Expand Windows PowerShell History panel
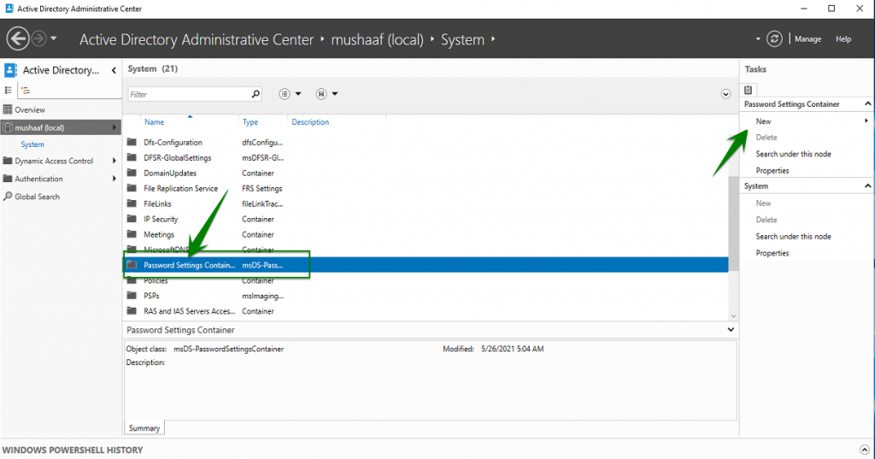Image resolution: width=875 pixels, height=459 pixels. (864, 450)
